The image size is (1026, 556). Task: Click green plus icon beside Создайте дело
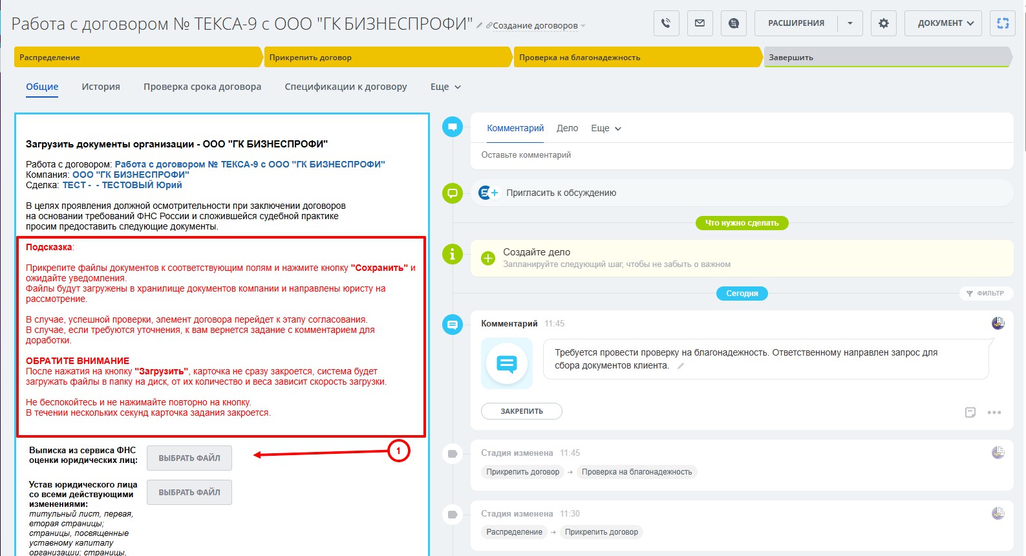[x=488, y=259]
